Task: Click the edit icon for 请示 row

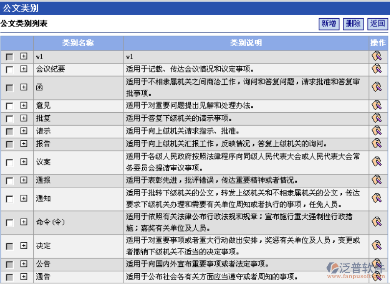Action: (376, 131)
